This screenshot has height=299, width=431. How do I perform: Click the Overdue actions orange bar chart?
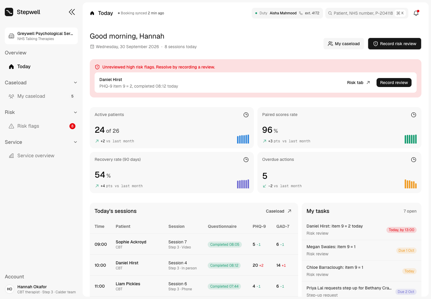(x=411, y=184)
